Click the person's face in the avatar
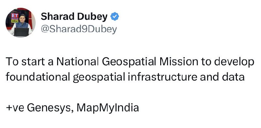Viewport: 261px width, 128px height. pyautogui.click(x=22, y=18)
